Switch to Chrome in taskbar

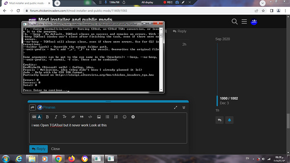58,159
